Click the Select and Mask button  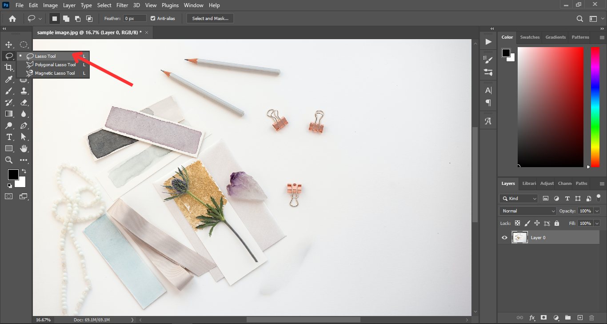tap(210, 18)
